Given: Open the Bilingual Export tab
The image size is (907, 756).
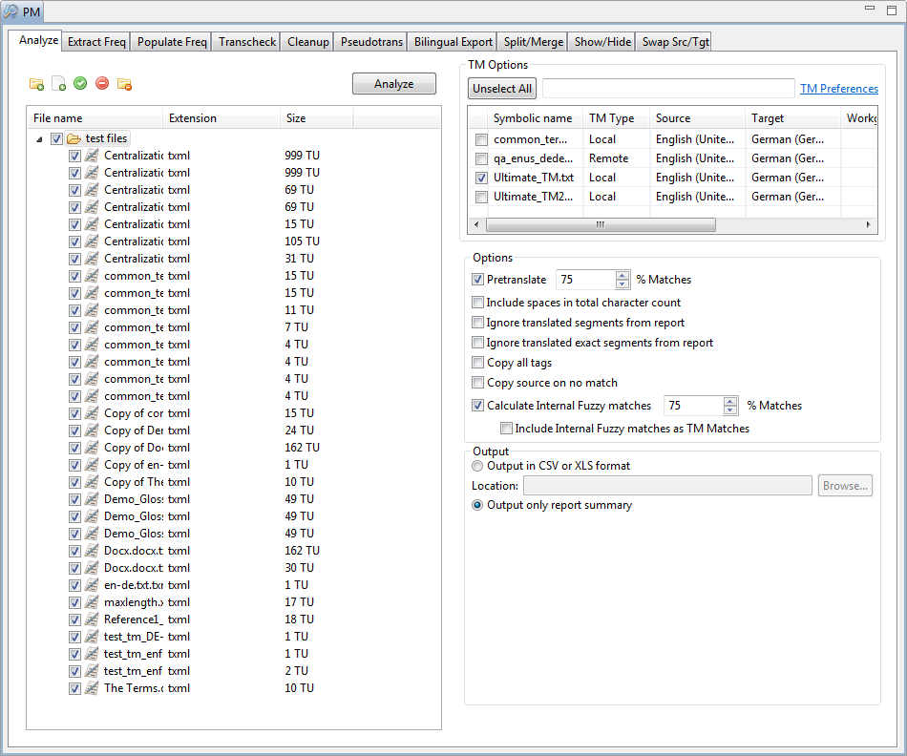Looking at the screenshot, I should pyautogui.click(x=453, y=42).
